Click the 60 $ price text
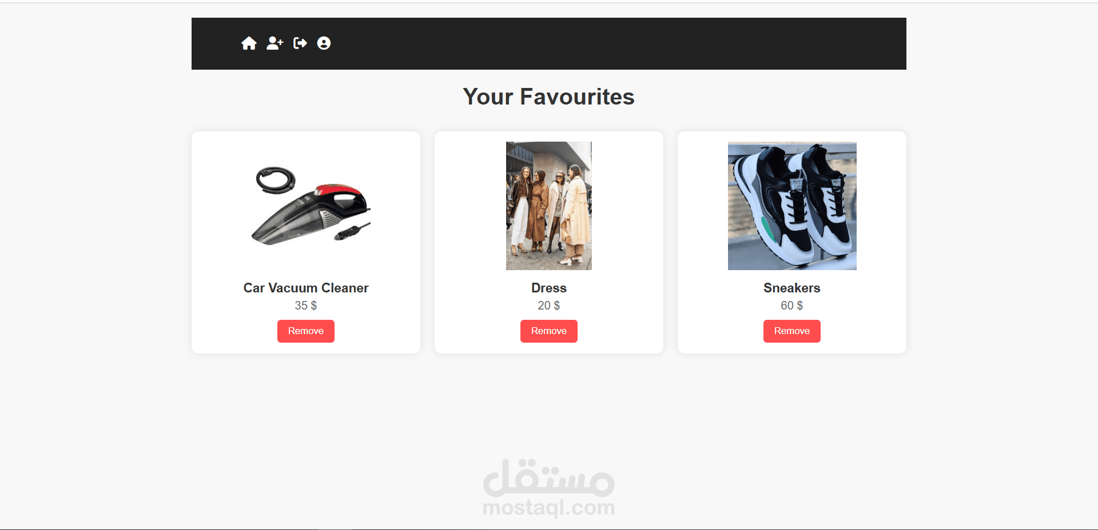Image resolution: width=1098 pixels, height=530 pixels. 792,306
